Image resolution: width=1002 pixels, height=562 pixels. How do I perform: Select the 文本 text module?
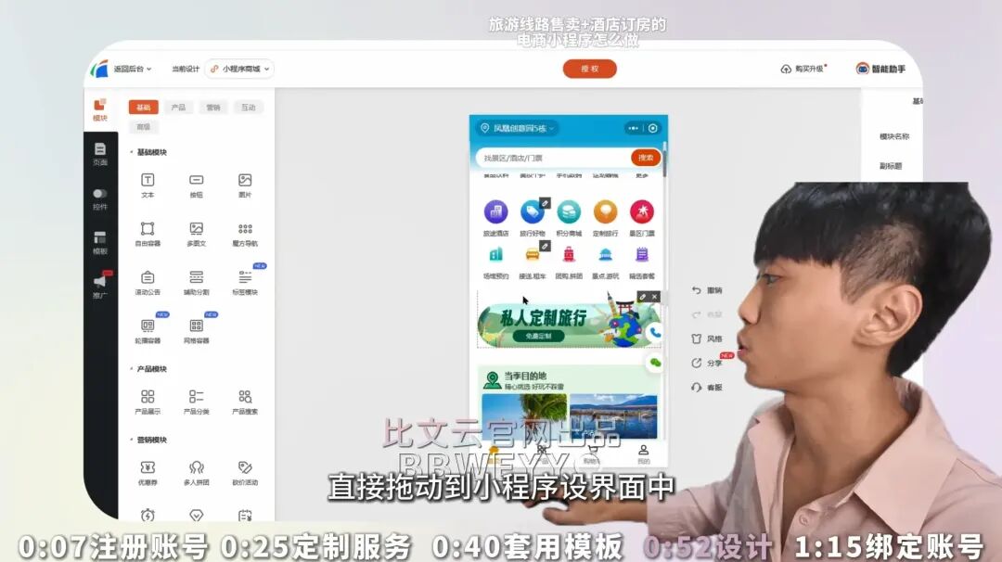coord(148,185)
